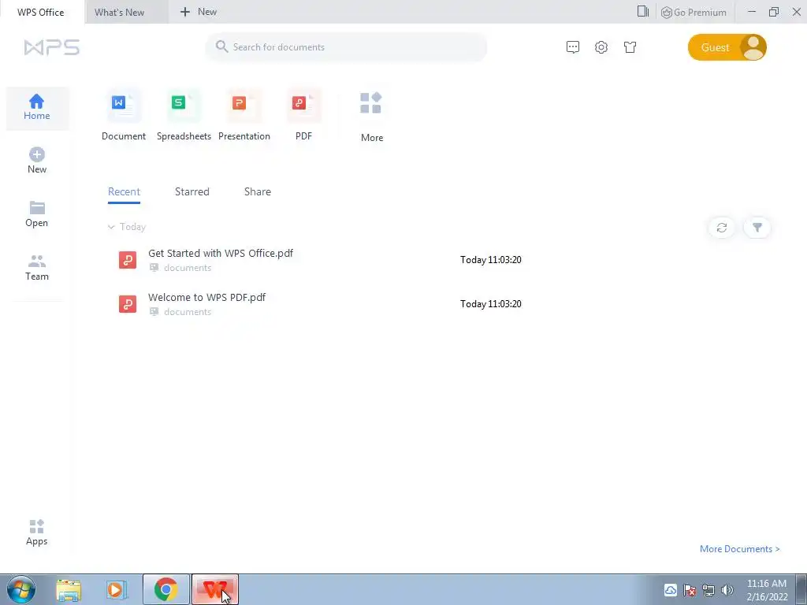Open settings gear icon
807x605 pixels.
tap(601, 47)
